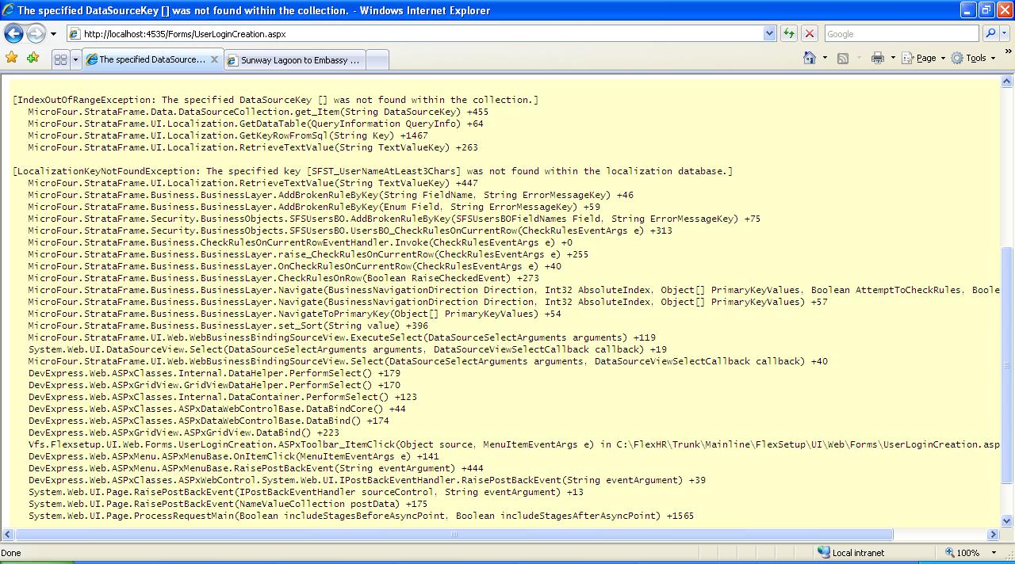The image size is (1015, 564).
Task: Expand the zoom level dropdown
Action: coord(993,553)
